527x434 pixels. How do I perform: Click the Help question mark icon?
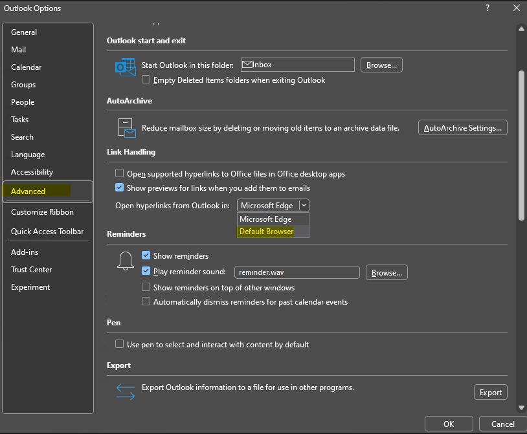click(x=487, y=8)
